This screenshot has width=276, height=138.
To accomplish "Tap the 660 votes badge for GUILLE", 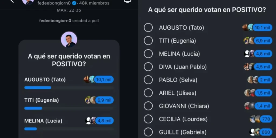I will point(266,132).
